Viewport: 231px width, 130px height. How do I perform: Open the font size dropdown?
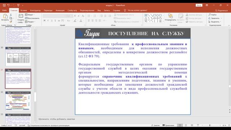(x=72, y=16)
